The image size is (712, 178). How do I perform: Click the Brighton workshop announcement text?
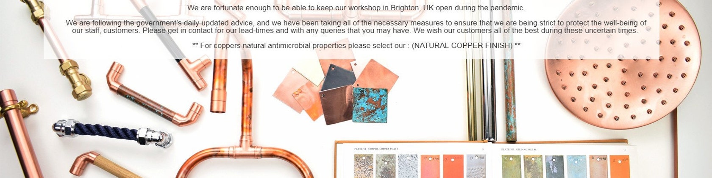pos(356,8)
